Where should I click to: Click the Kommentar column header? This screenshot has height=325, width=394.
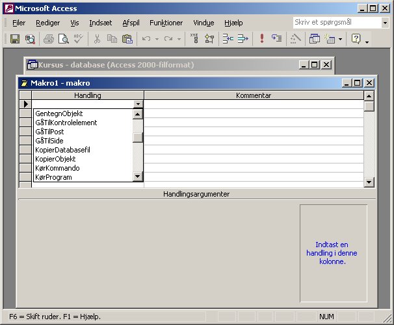click(x=254, y=95)
